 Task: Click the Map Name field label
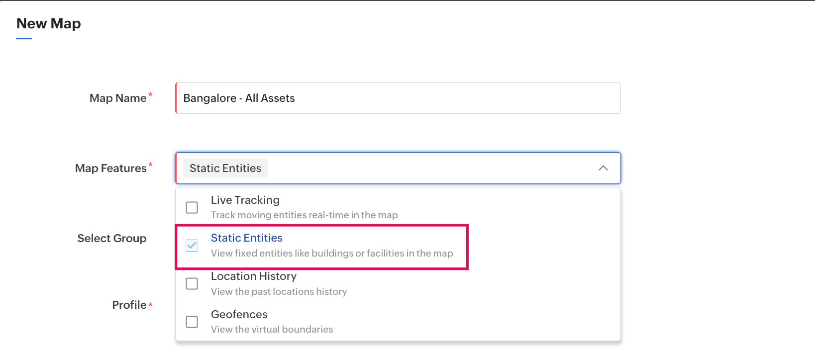tap(118, 98)
